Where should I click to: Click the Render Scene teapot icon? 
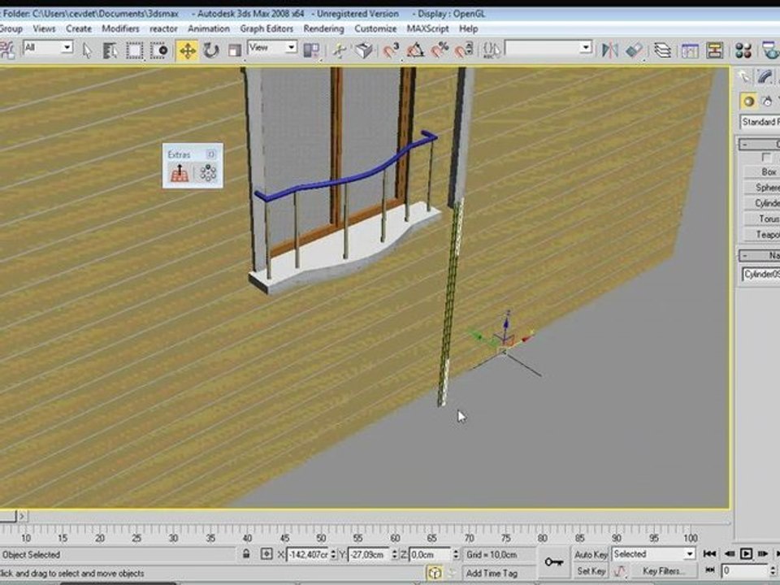(x=770, y=50)
